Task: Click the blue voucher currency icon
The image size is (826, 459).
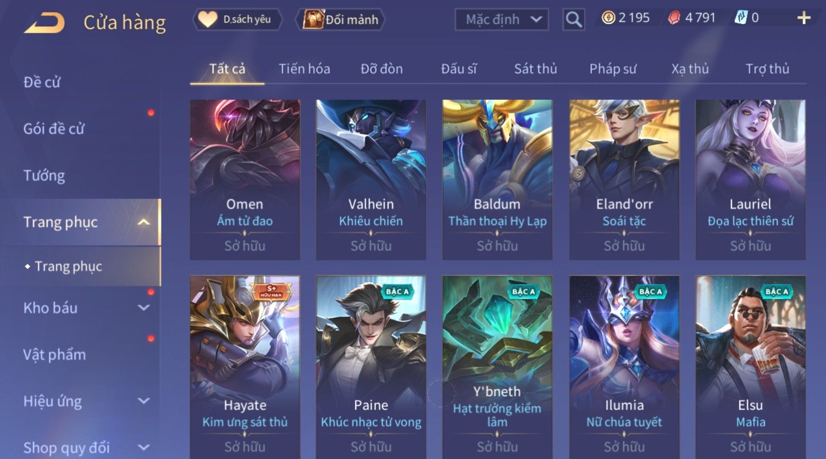Action: point(741,18)
